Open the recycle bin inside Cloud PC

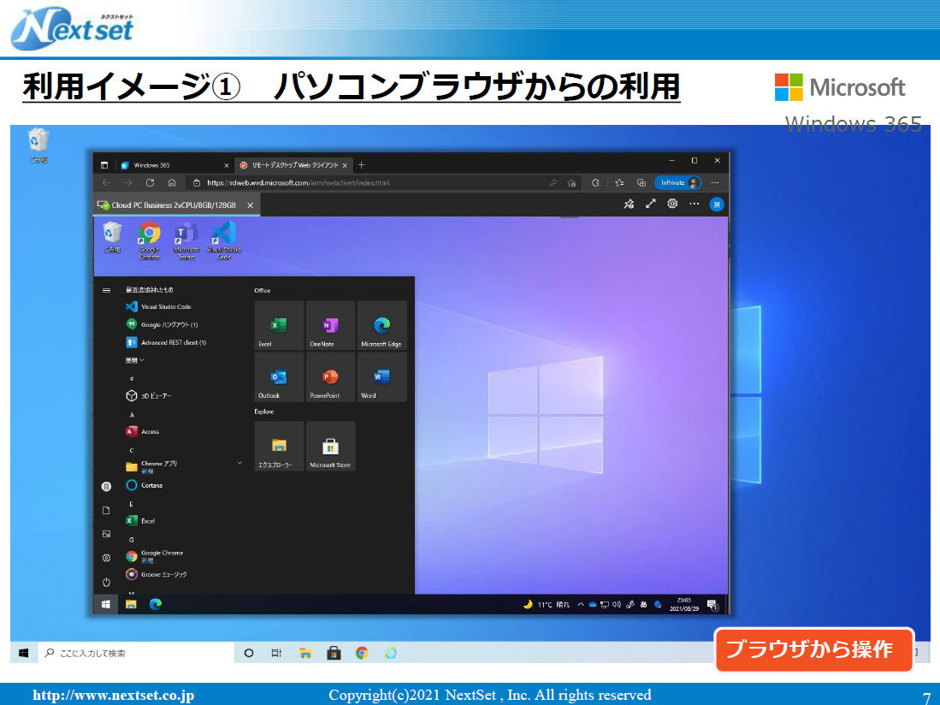[112, 237]
